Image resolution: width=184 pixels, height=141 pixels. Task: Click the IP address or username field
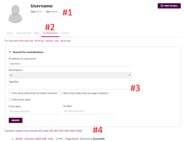pyautogui.click(x=70, y=64)
